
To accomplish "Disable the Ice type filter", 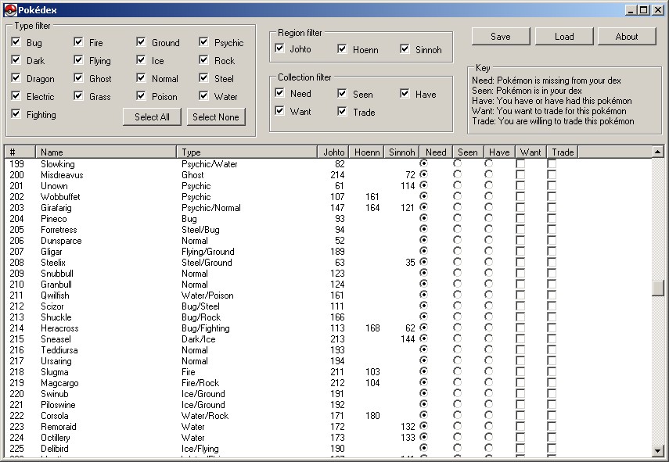I will [x=141, y=60].
